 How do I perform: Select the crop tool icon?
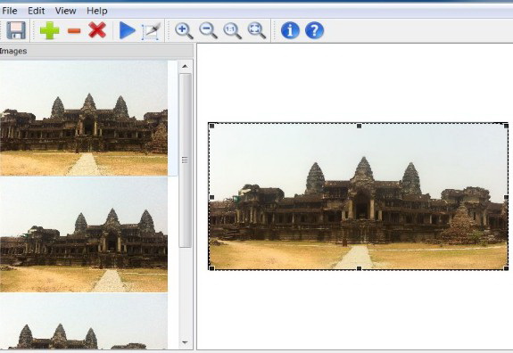[x=151, y=31]
